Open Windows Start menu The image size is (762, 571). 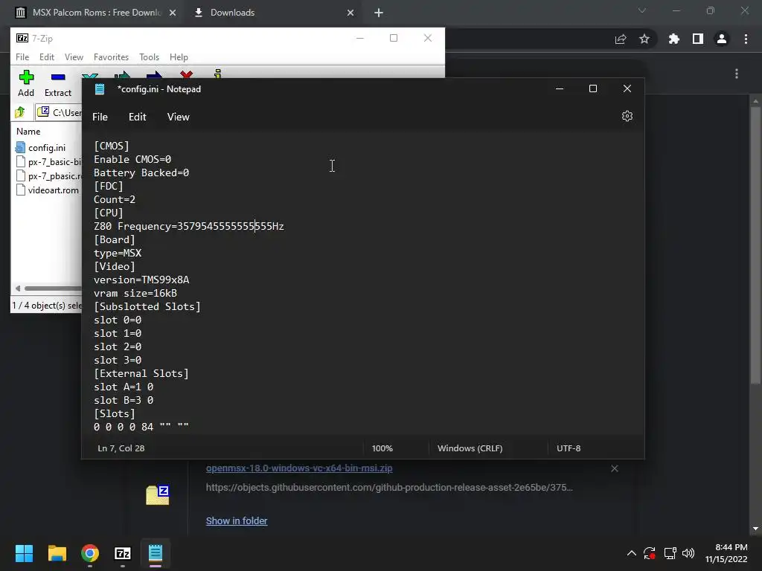[24, 553]
